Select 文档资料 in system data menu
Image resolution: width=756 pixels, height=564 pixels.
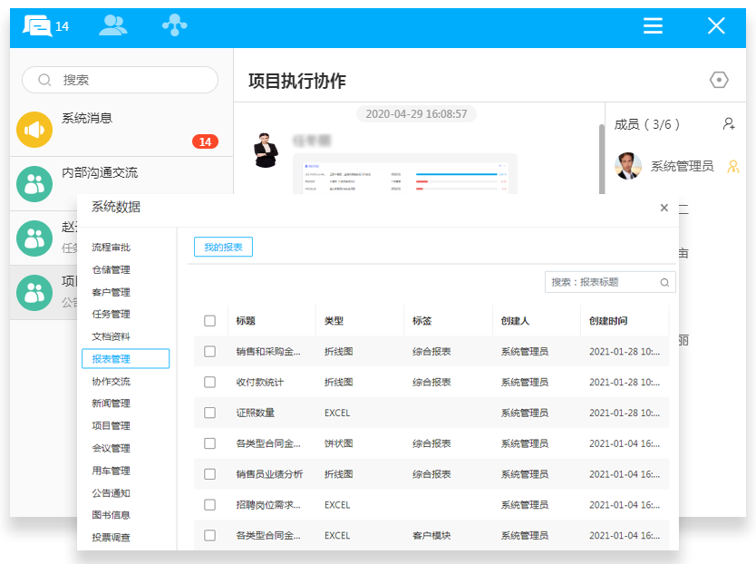(111, 336)
